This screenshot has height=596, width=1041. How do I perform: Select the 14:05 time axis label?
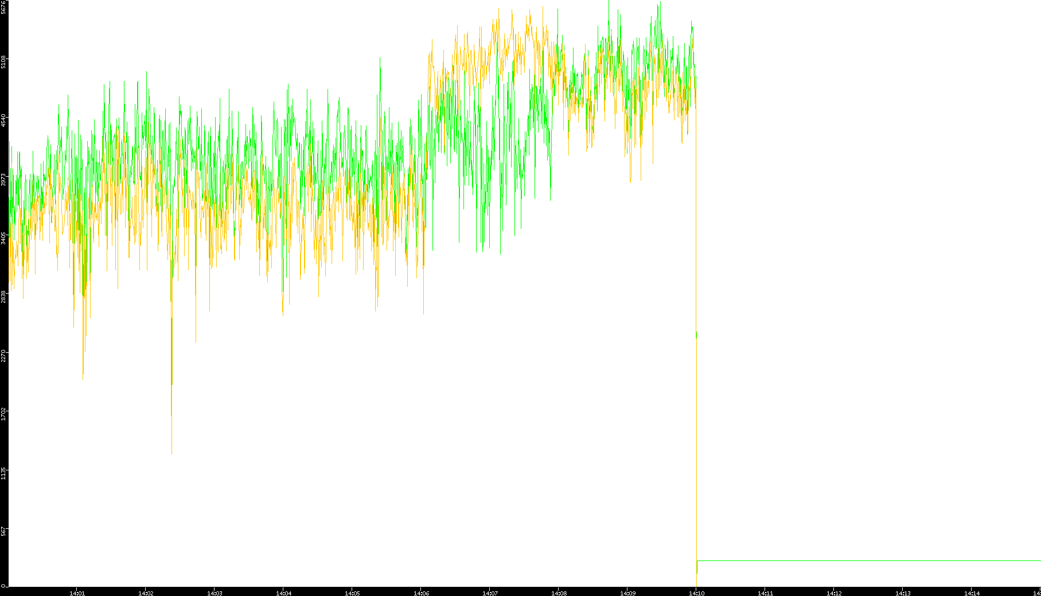coord(352,593)
